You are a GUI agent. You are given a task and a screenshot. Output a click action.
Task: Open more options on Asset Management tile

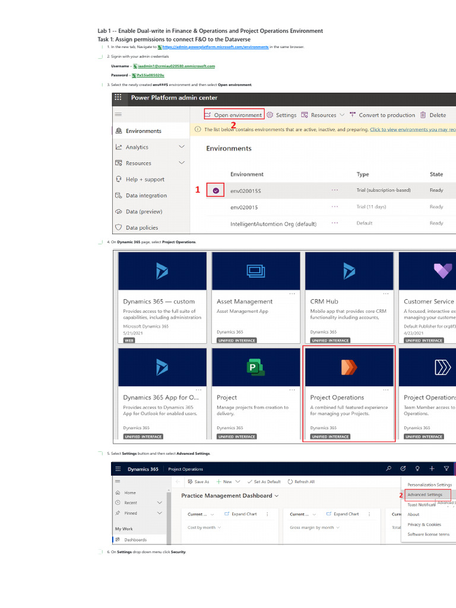click(x=292, y=293)
